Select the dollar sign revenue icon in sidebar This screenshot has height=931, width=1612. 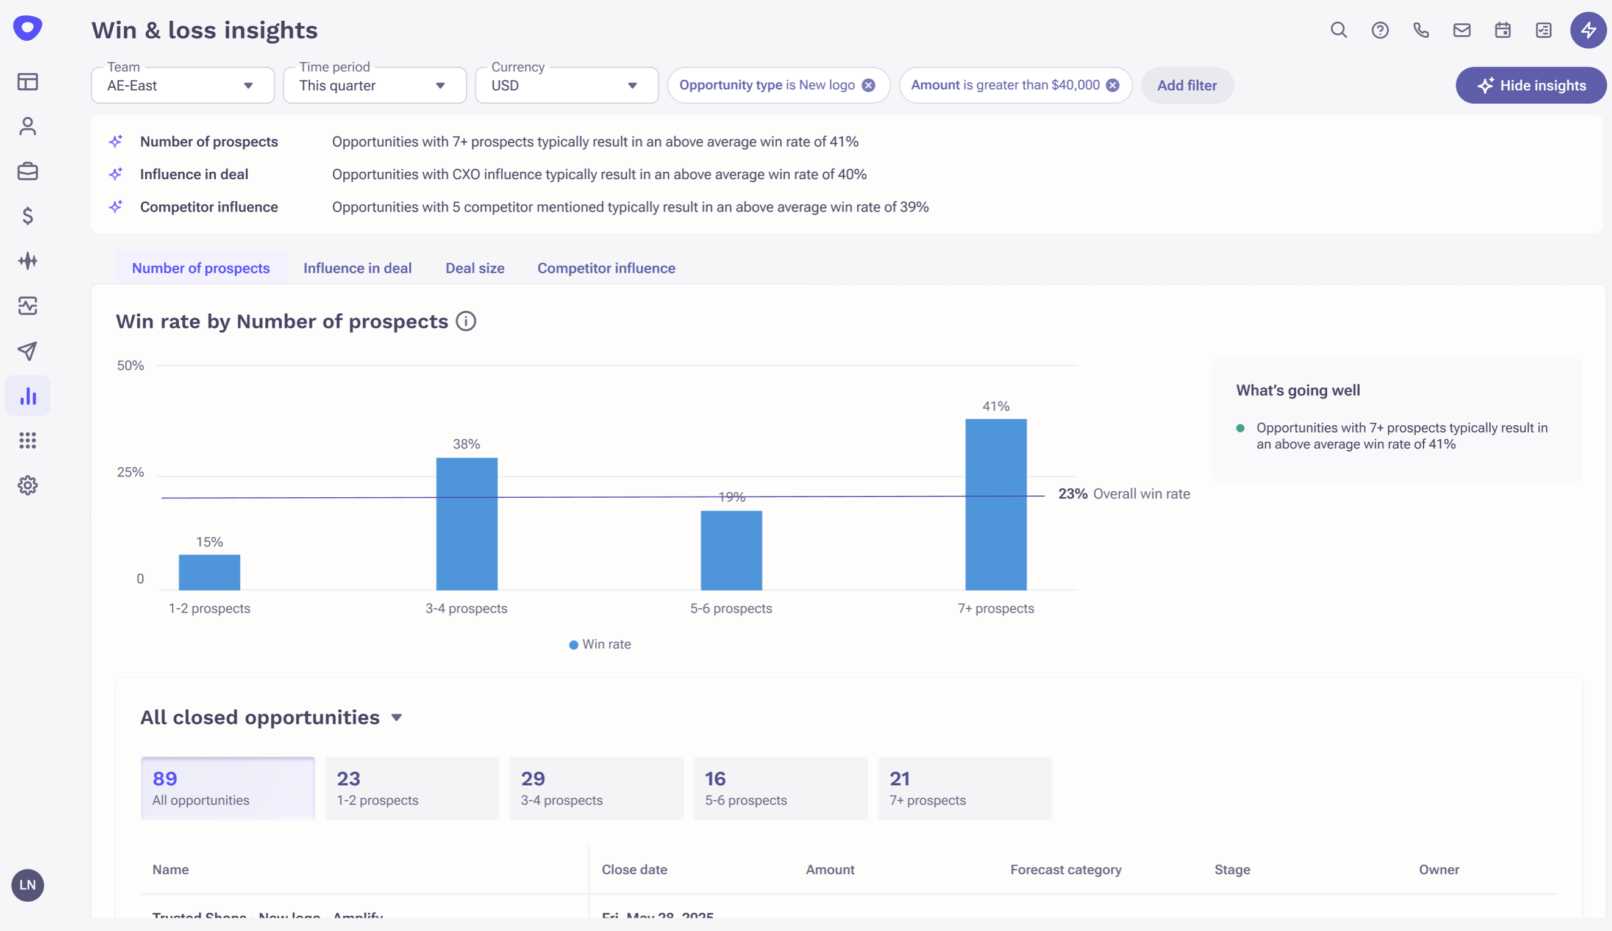coord(27,216)
